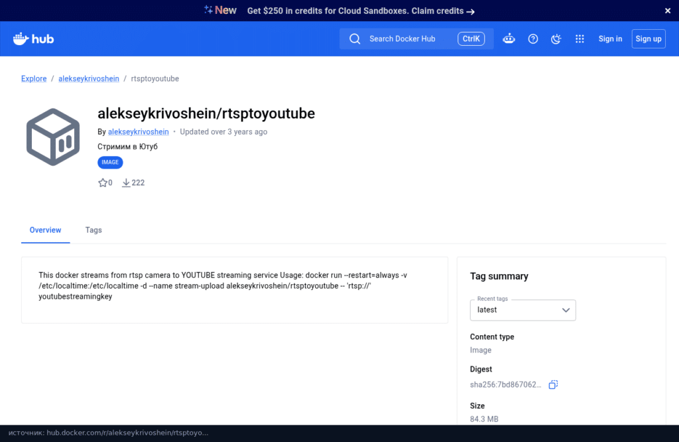The width and height of the screenshot is (679, 442).
Task: Click the 'Стримим в Ютуб' description
Action: [127, 147]
